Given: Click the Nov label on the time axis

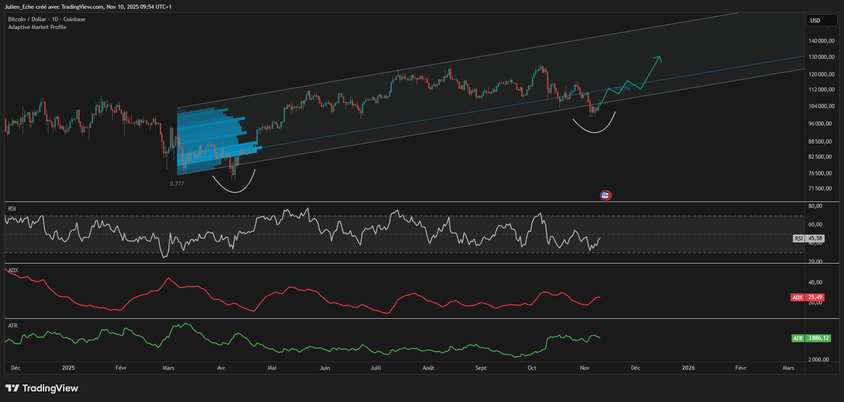Looking at the screenshot, I should click(x=584, y=368).
